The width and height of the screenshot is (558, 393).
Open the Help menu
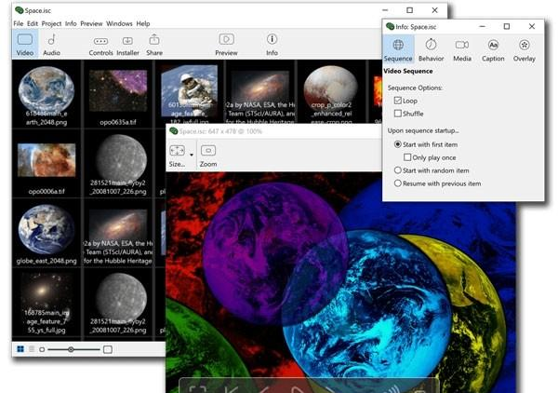[x=143, y=23]
